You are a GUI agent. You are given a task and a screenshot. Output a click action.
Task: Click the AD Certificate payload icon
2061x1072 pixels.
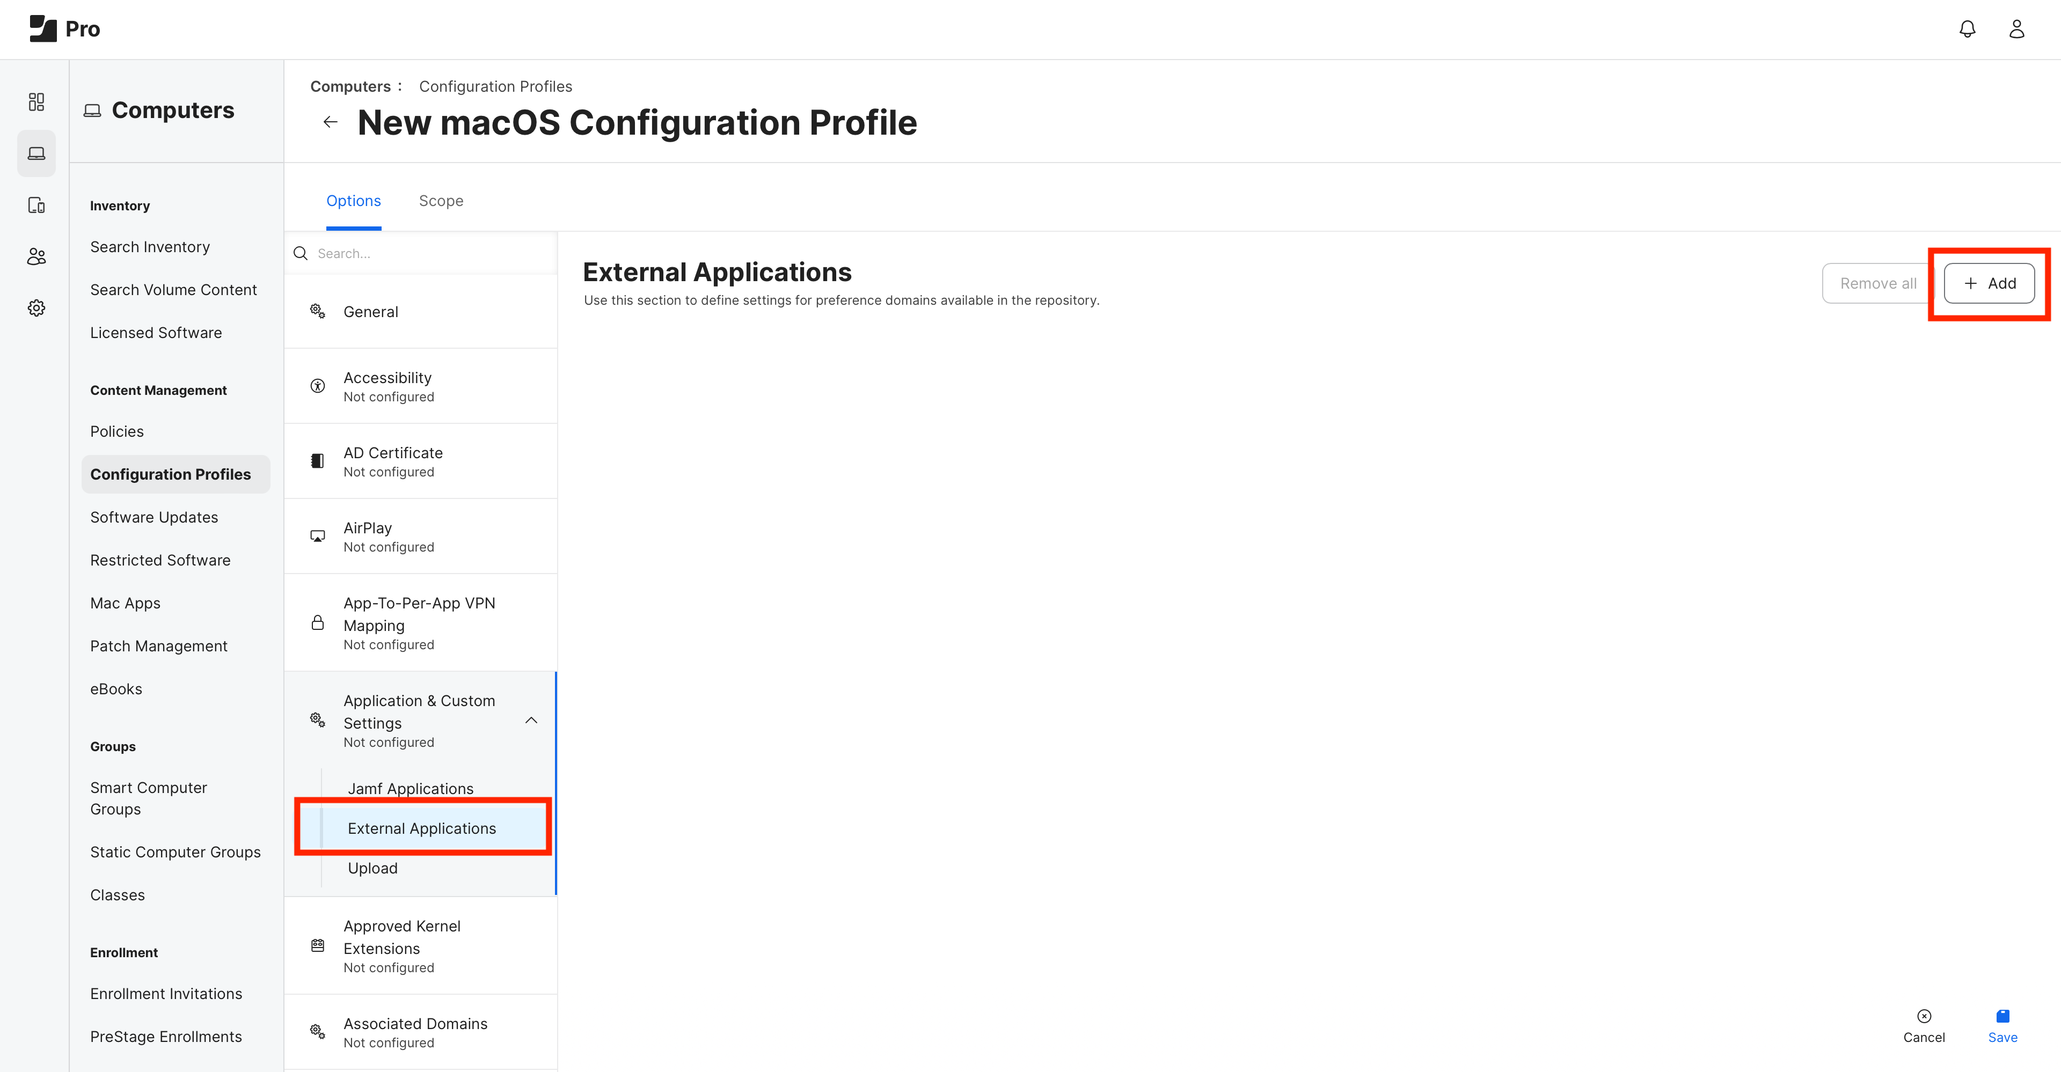pos(318,461)
